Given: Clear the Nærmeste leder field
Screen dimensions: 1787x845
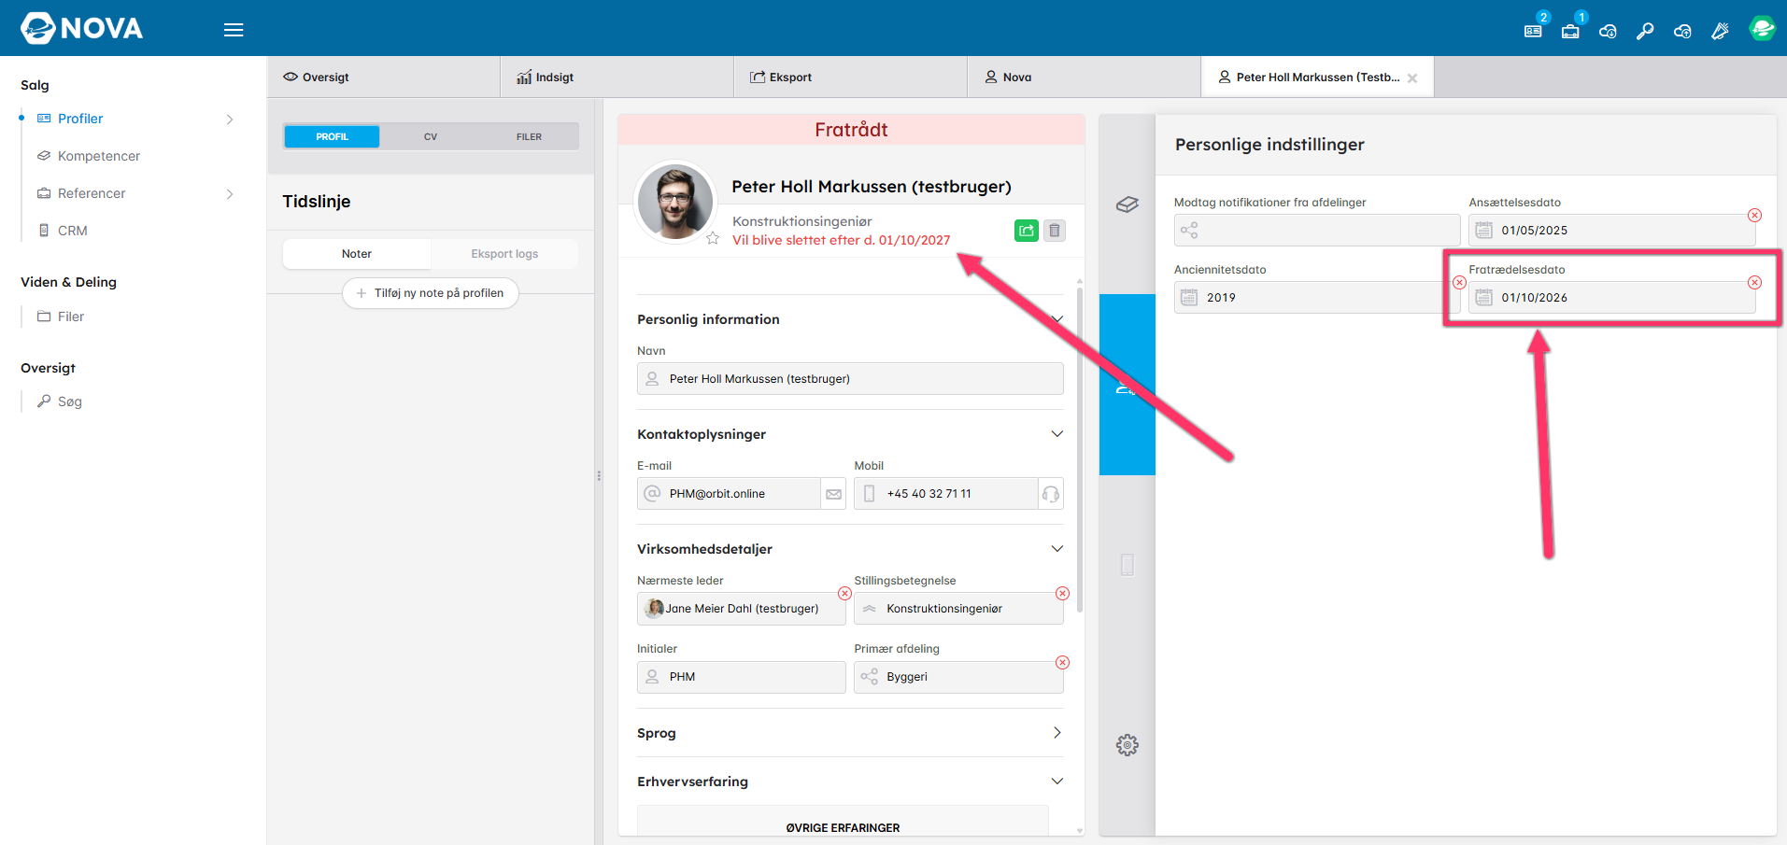Looking at the screenshot, I should pyautogui.click(x=844, y=594).
